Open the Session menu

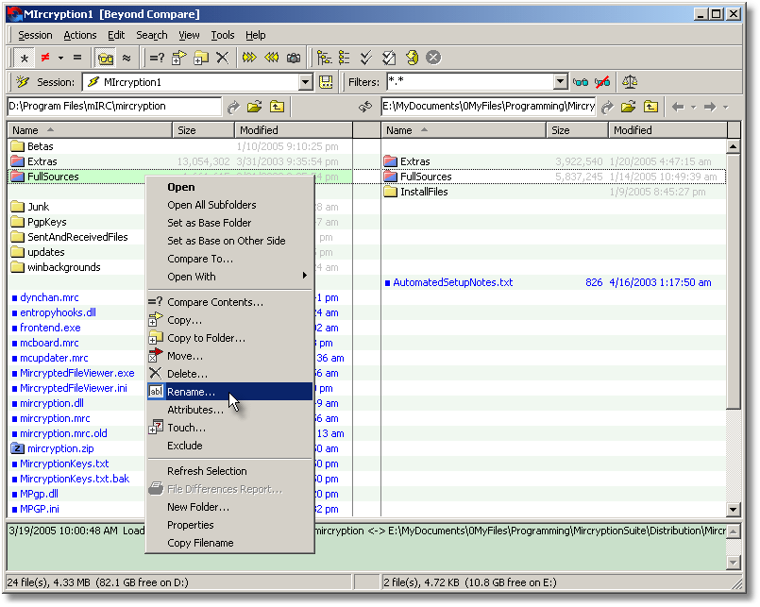(35, 35)
